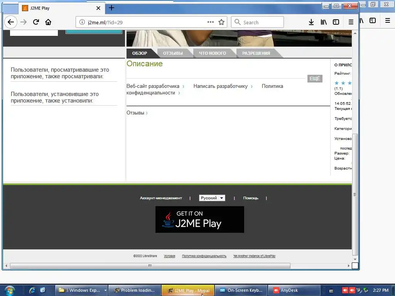The width and height of the screenshot is (395, 296).
Task: Expand the Русский language dropdown
Action: (x=212, y=198)
